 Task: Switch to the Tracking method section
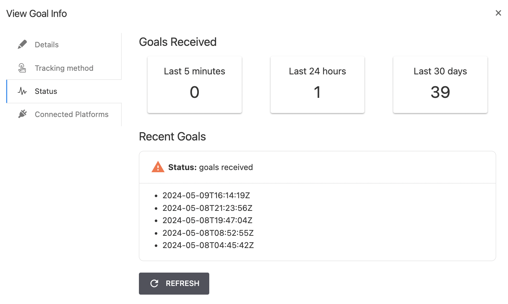click(x=64, y=68)
